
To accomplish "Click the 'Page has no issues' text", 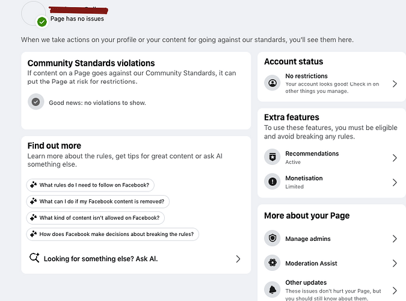I will (x=77, y=19).
